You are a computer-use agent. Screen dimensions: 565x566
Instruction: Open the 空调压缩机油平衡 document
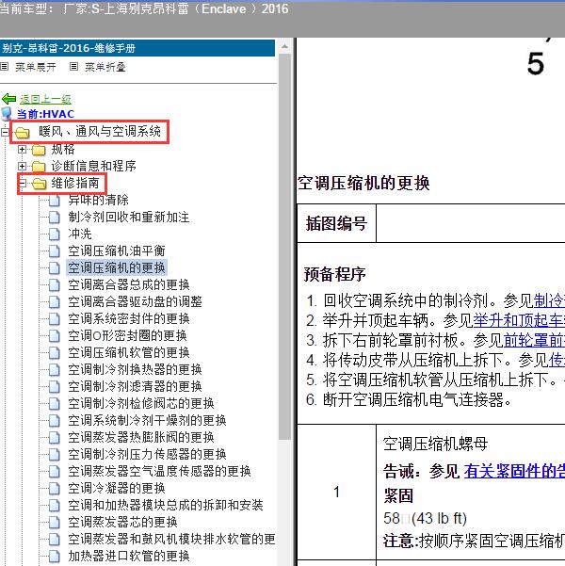pyautogui.click(x=117, y=251)
